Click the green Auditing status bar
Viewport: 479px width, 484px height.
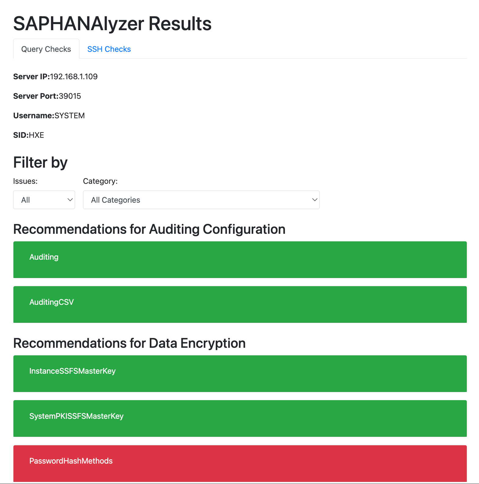240,259
